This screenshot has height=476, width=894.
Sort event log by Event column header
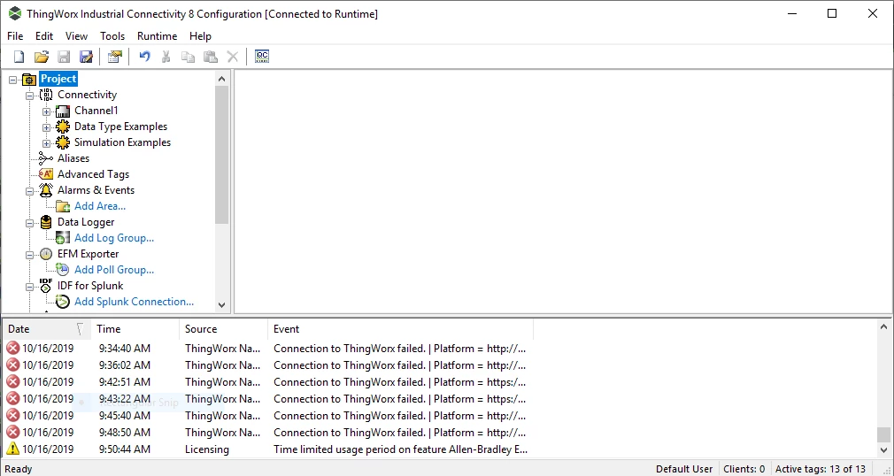400,329
